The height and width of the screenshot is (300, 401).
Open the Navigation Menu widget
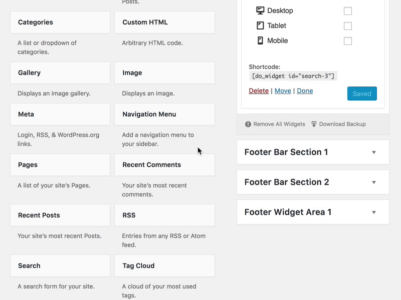pyautogui.click(x=164, y=114)
